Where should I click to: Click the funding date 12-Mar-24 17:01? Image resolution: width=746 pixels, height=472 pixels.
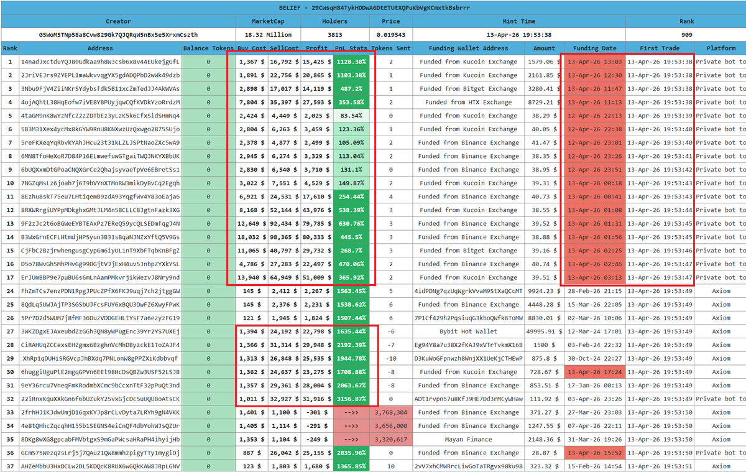(x=594, y=331)
